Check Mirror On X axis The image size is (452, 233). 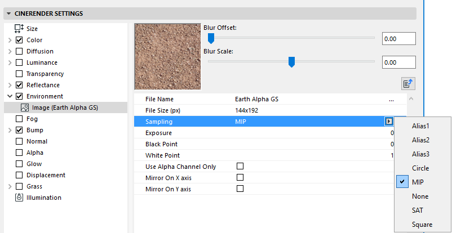point(240,178)
